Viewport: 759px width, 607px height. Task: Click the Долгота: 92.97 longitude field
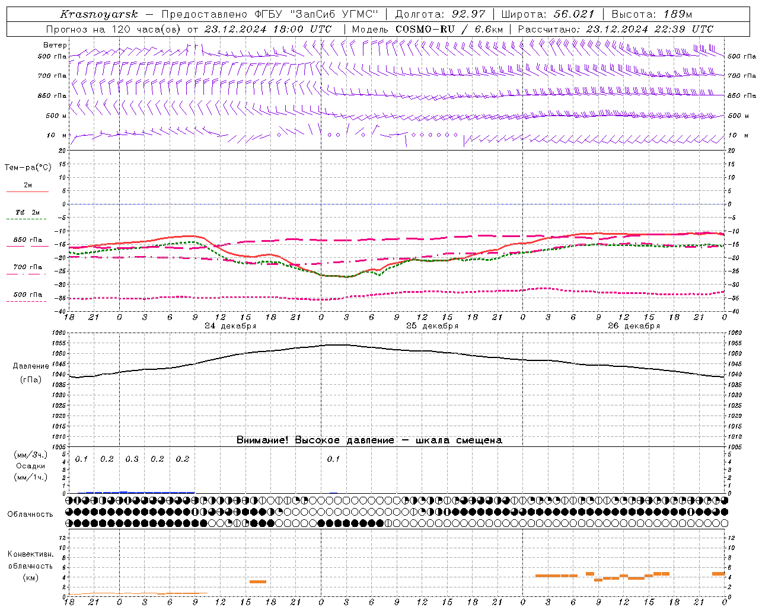tap(440, 14)
